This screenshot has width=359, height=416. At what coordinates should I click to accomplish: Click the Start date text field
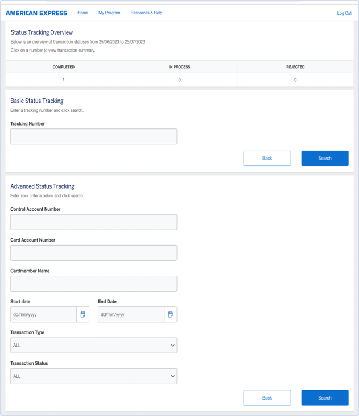43,314
